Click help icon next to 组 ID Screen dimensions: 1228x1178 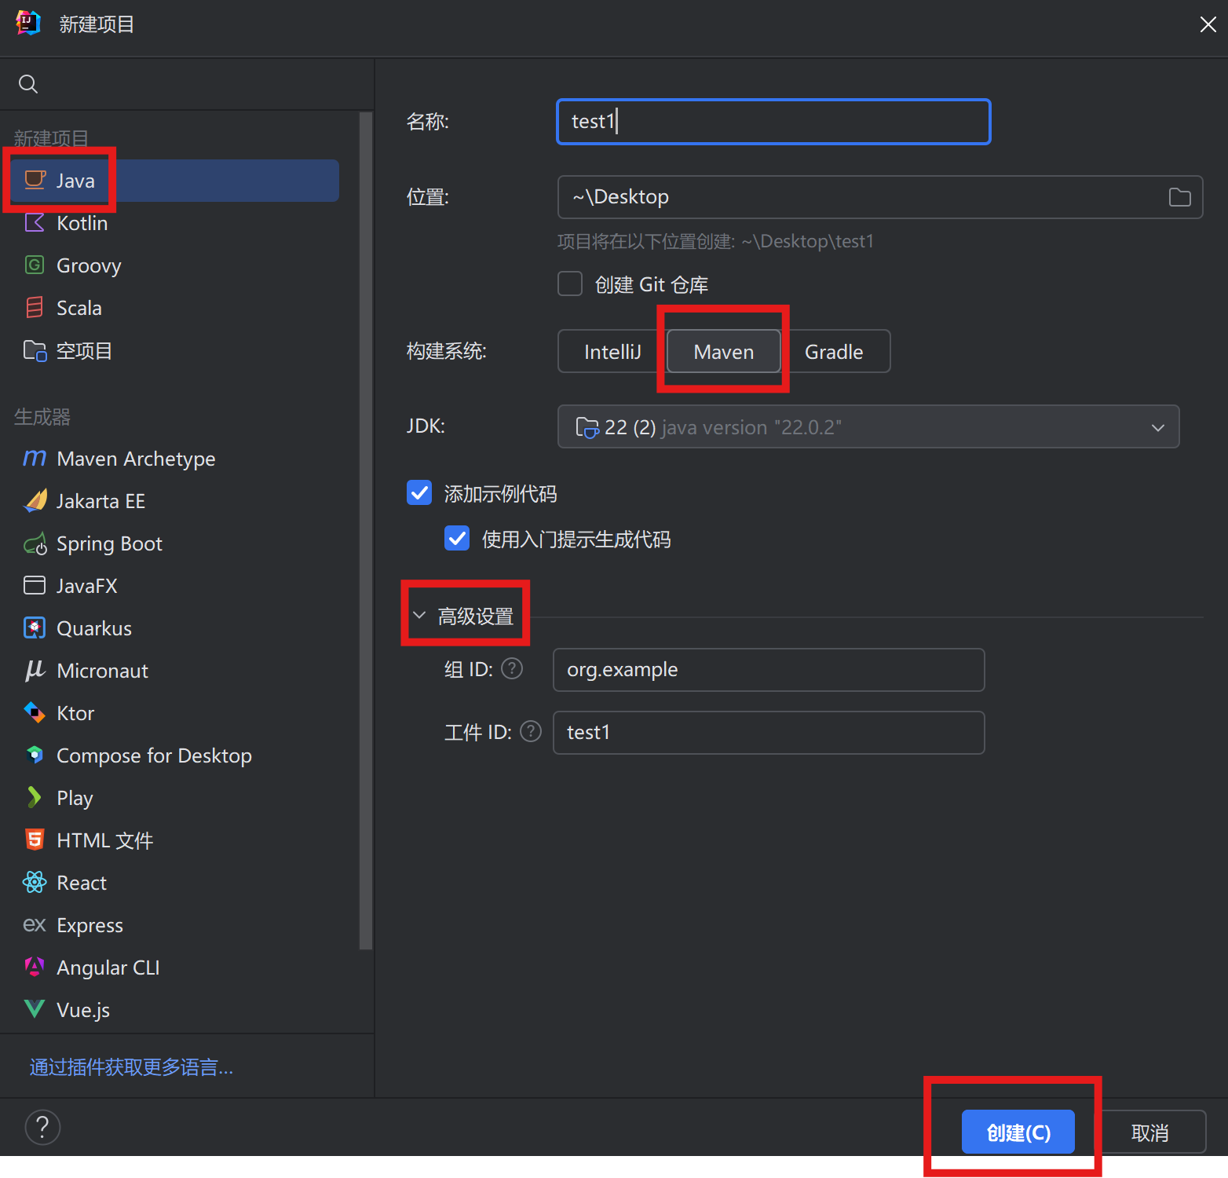(512, 668)
